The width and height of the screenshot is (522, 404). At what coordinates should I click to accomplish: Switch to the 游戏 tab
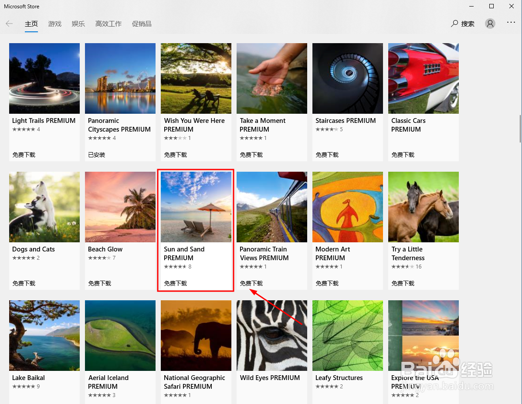tap(54, 24)
